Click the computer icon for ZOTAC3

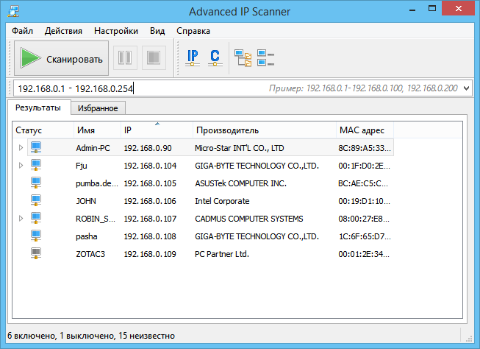[x=36, y=254]
